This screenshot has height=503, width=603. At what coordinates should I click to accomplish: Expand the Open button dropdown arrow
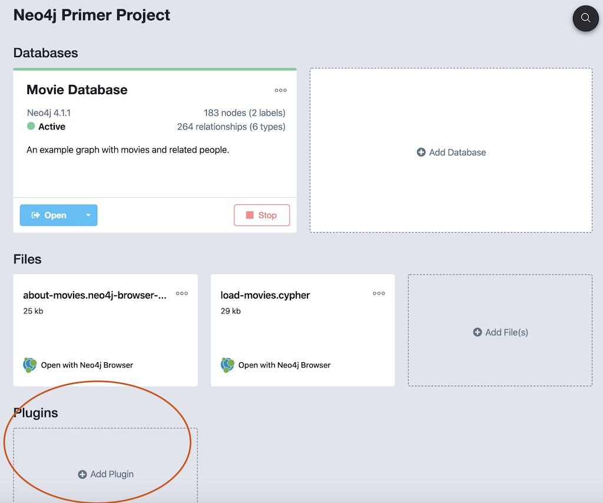point(88,216)
